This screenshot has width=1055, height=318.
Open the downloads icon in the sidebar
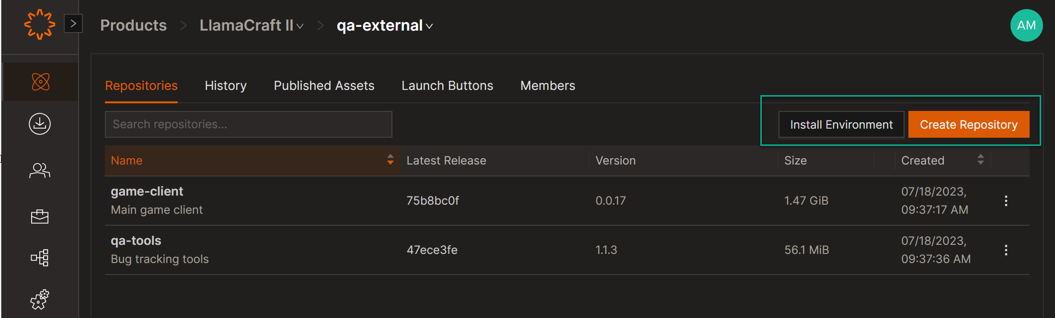[x=40, y=124]
